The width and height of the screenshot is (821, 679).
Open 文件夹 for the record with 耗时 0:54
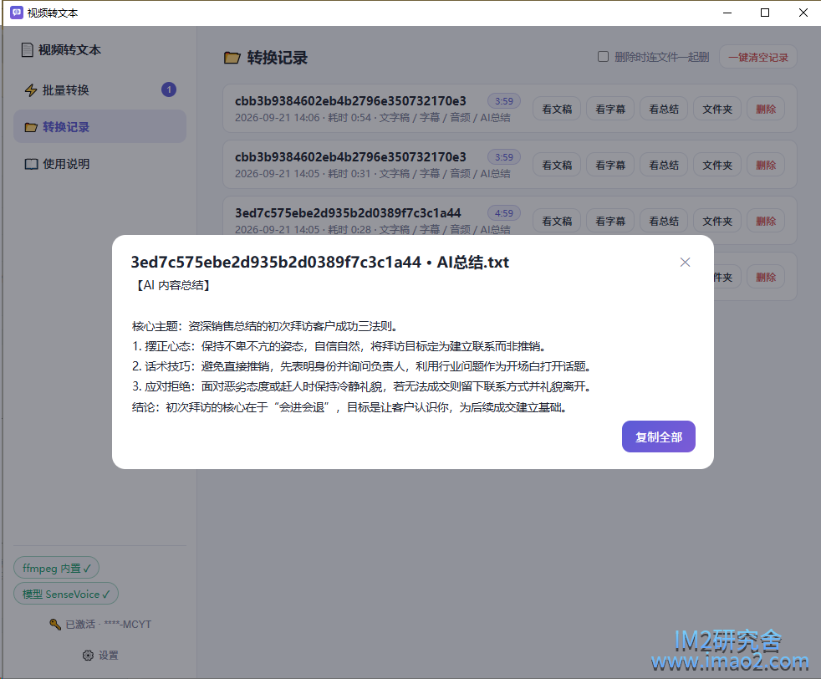click(x=717, y=109)
